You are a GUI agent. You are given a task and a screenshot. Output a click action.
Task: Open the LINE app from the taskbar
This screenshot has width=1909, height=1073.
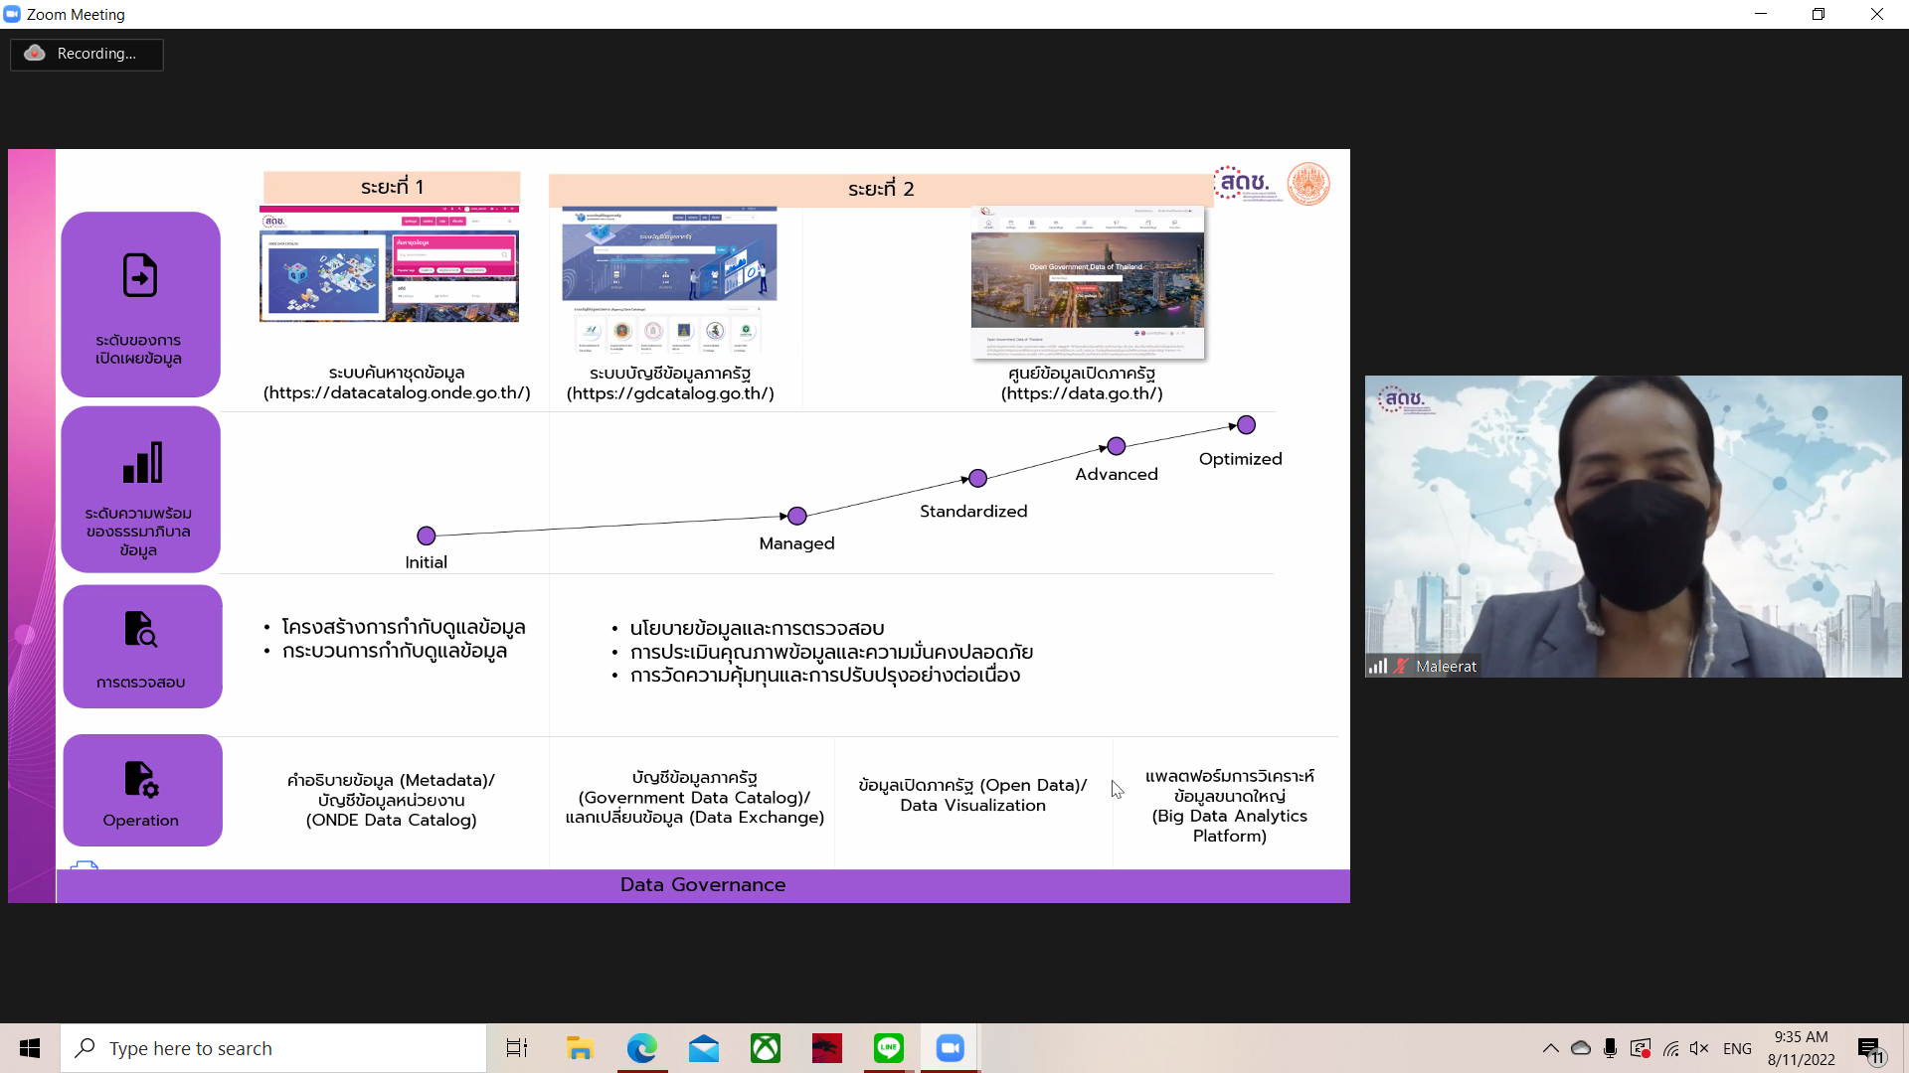pyautogui.click(x=888, y=1048)
